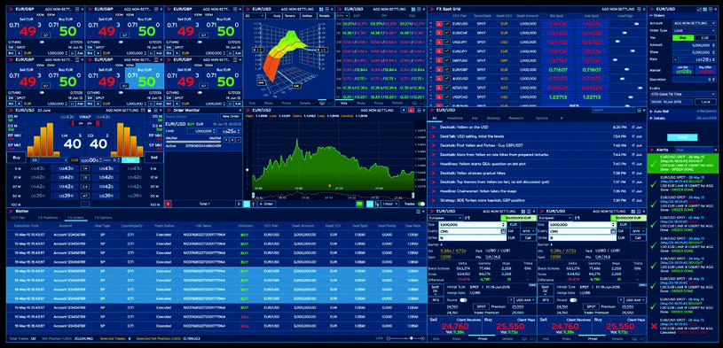Screen dimensions: 723x348
Task: Click search field in news panel header
Action: click(x=613, y=111)
